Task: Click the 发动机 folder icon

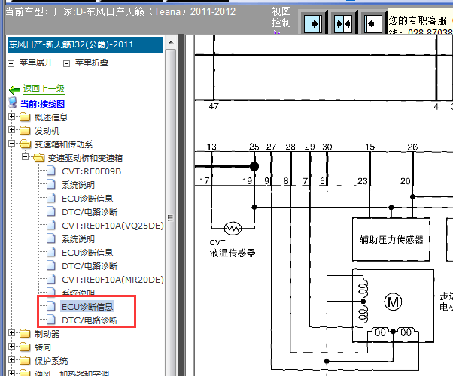Action: 26,131
